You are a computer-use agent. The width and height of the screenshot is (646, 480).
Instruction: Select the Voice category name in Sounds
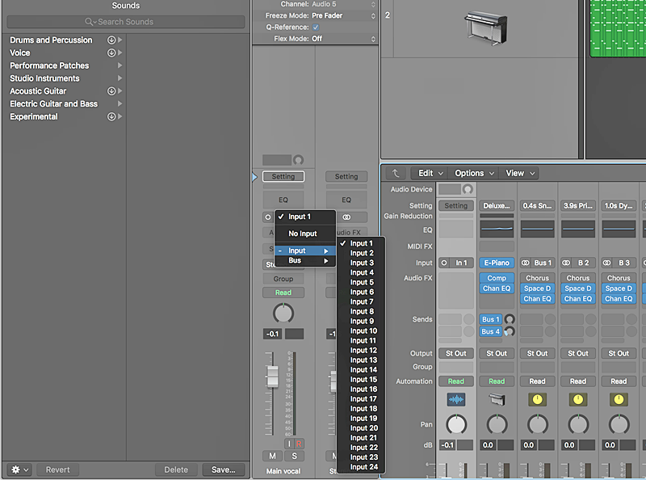point(19,53)
